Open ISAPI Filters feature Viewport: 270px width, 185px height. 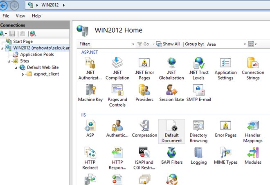[x=171, y=156]
